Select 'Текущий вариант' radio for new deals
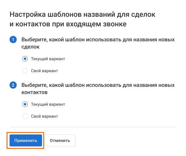This screenshot has height=156, width=186. coord(25,59)
